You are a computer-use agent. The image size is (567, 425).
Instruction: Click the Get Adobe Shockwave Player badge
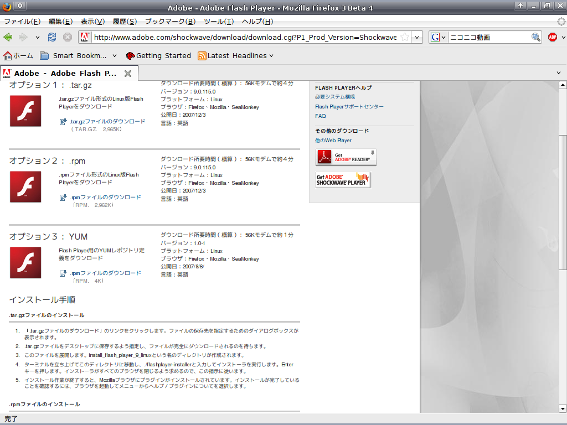(343, 180)
